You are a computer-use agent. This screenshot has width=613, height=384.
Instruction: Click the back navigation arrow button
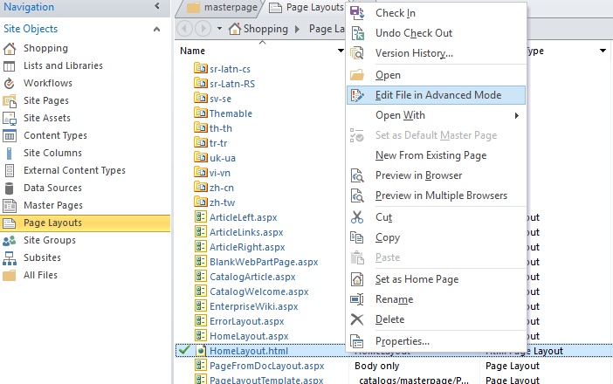coord(184,29)
